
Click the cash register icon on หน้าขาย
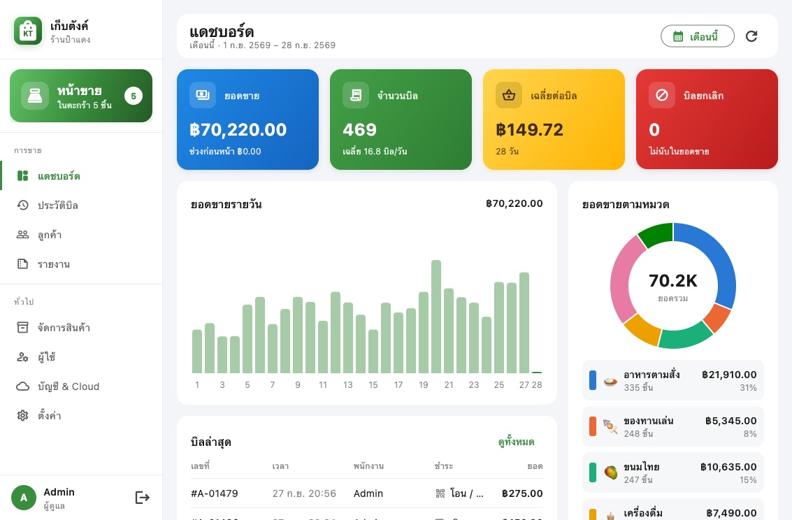point(35,96)
